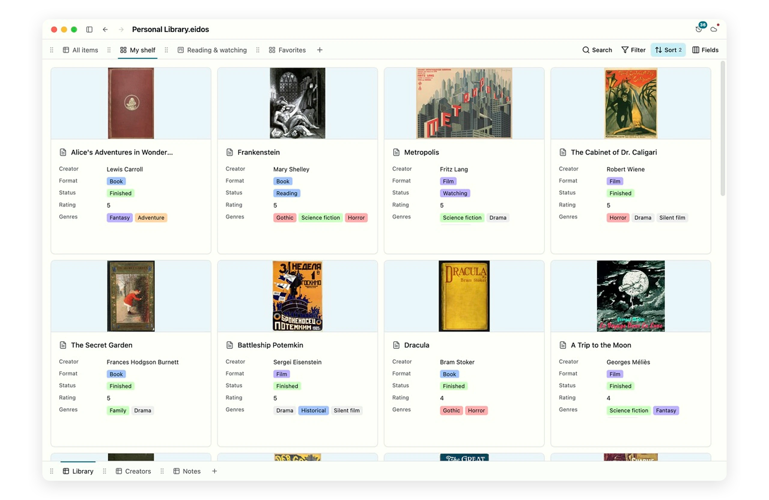Open page icon beside Cabinet of Dr. Caligari
This screenshot has height=500, width=769.
[563, 152]
